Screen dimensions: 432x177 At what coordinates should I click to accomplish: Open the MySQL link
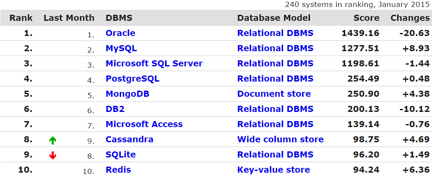click(121, 48)
